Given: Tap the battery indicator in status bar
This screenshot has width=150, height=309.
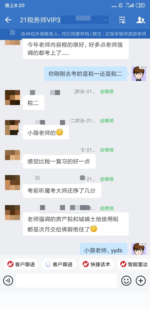Looking at the screenshot, I should pyautogui.click(x=140, y=6).
